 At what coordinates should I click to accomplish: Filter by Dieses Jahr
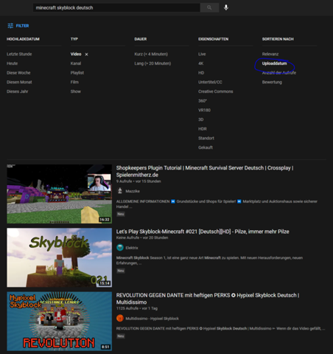17,91
